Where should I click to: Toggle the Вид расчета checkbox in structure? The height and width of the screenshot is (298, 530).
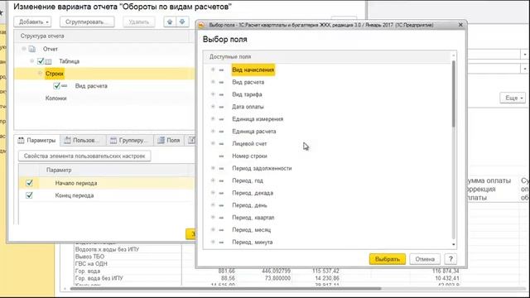57,86
